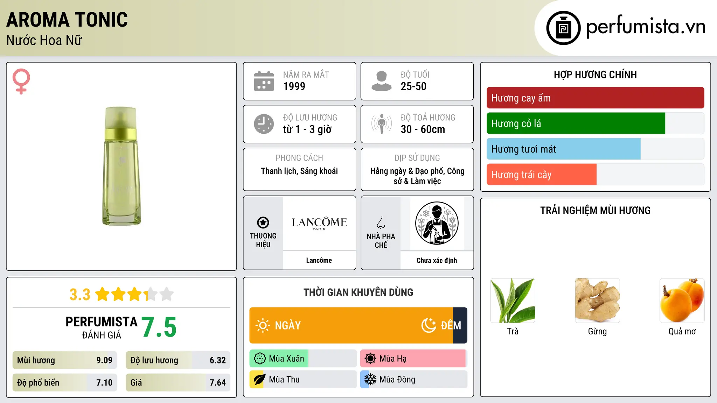
Task: Click the Nhà pha chế label
Action: coord(381,241)
